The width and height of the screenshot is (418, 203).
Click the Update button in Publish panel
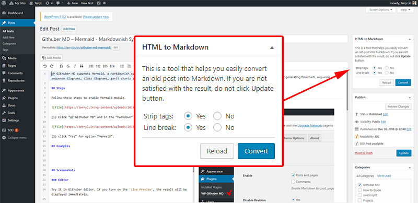click(403, 153)
